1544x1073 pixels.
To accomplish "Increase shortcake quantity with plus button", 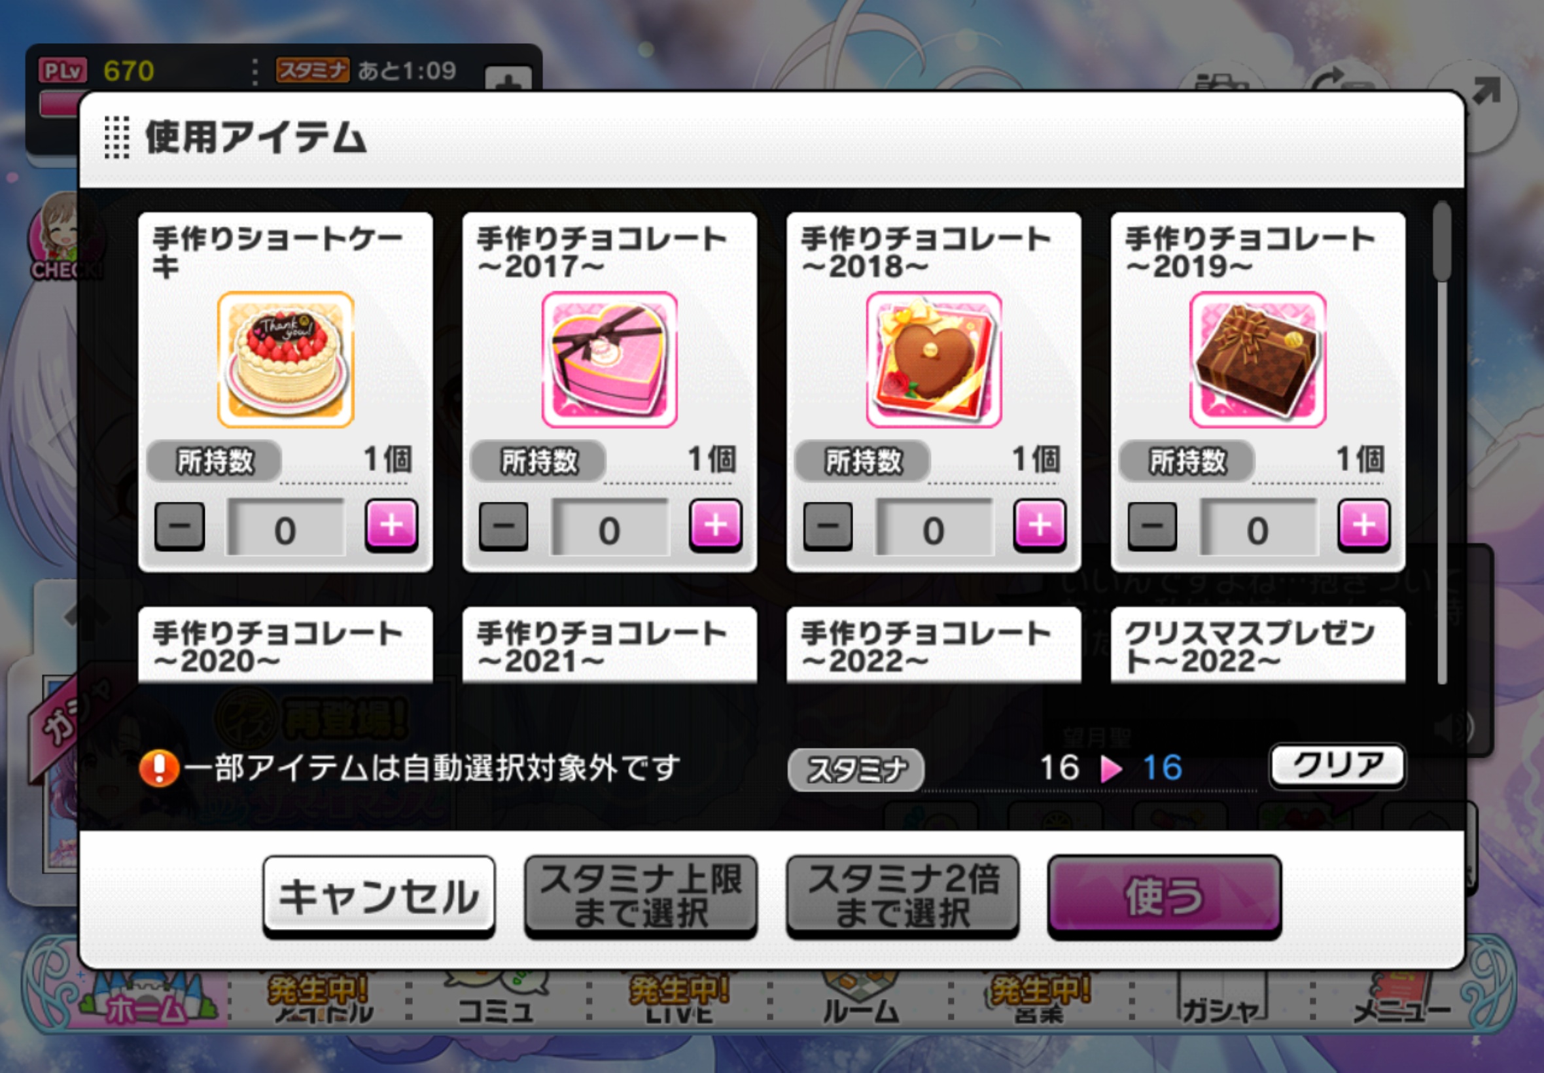I will [x=391, y=526].
